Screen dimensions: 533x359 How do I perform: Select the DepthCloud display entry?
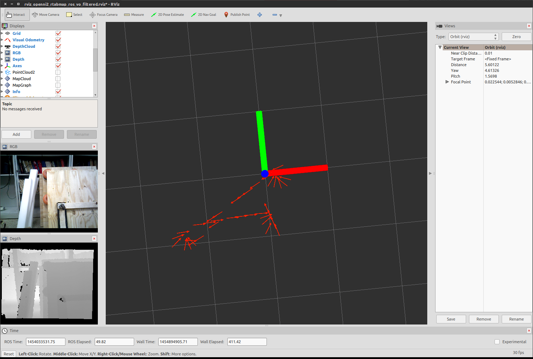tap(24, 46)
